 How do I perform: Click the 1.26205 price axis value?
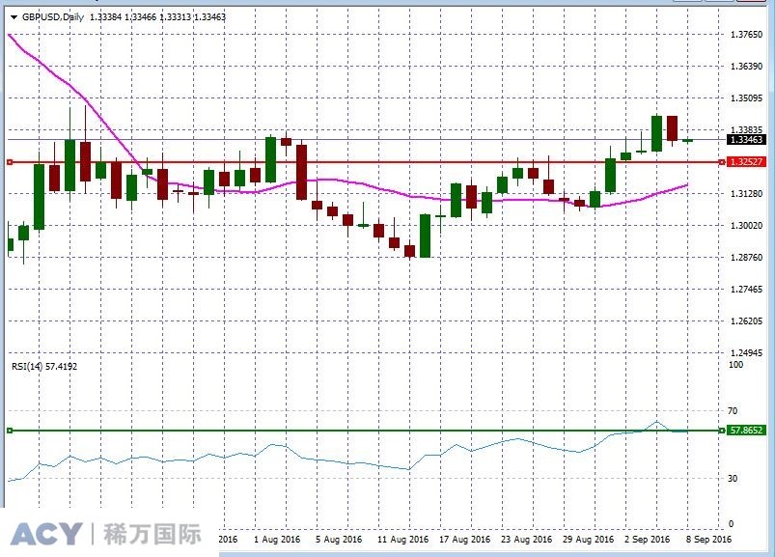[746, 321]
